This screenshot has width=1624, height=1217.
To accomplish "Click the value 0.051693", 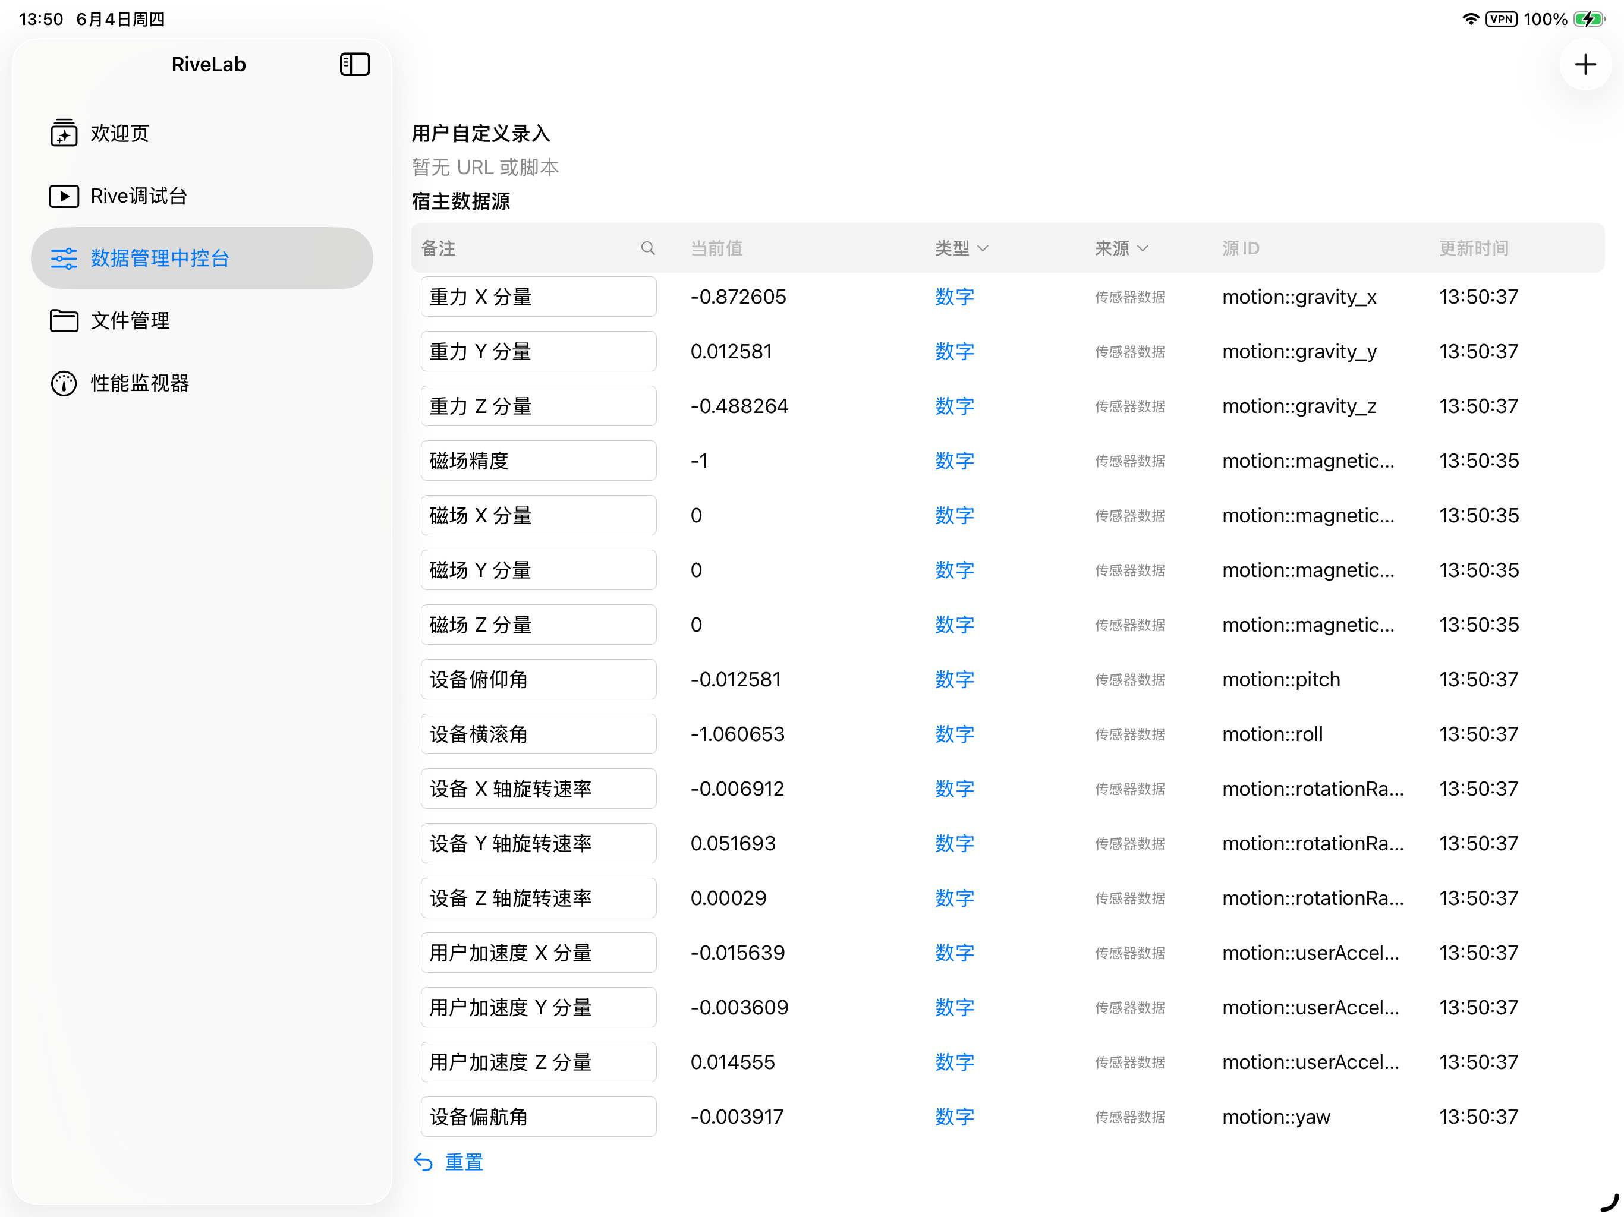I will pos(733,843).
